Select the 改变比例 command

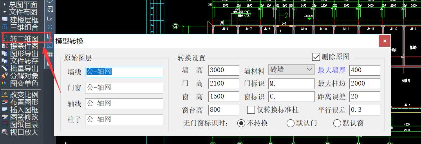(20, 95)
